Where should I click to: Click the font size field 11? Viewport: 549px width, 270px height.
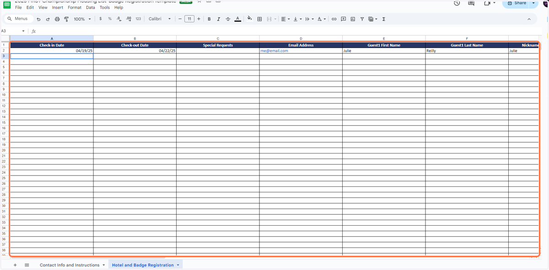[189, 19]
